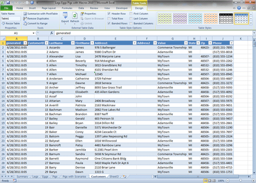Click the Resize Table icon

point(3,24)
